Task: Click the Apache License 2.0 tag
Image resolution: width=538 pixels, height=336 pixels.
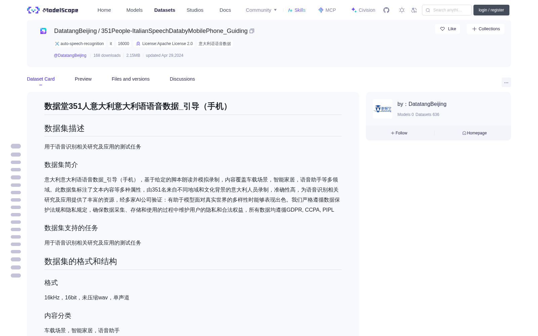Action: pos(164,44)
